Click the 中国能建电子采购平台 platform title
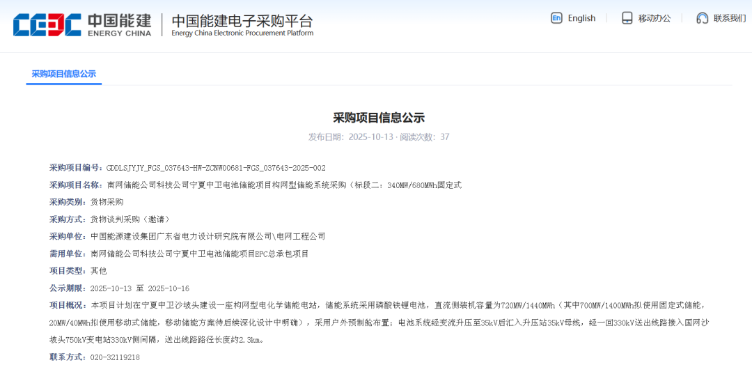The image size is (752, 388). tap(242, 24)
